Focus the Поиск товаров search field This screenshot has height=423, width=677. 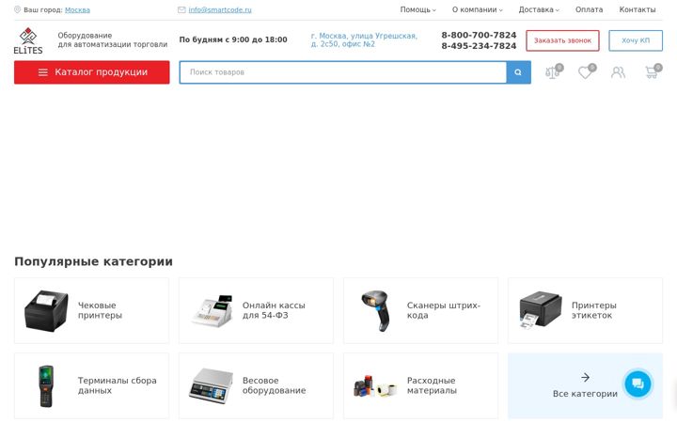[343, 72]
